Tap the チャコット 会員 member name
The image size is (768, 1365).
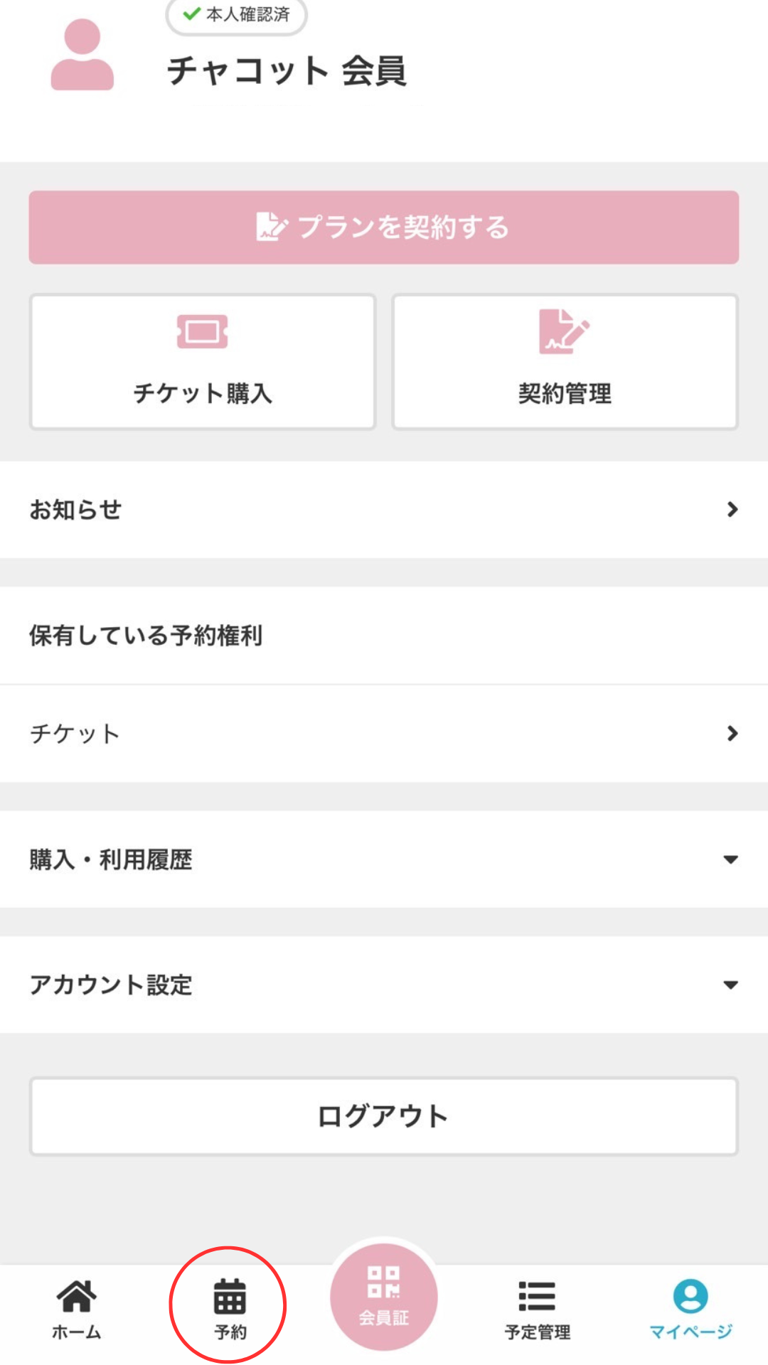(286, 71)
